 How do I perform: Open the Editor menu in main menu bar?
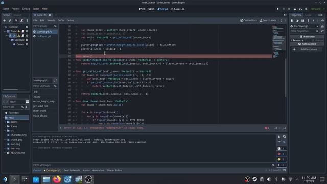tap(36, 9)
